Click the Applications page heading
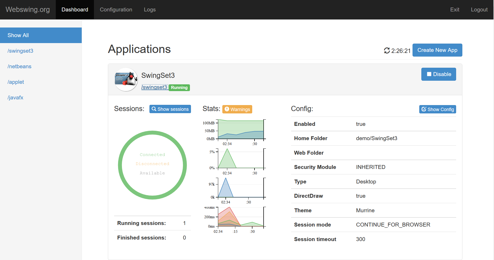This screenshot has height=260, width=494. coord(139,49)
